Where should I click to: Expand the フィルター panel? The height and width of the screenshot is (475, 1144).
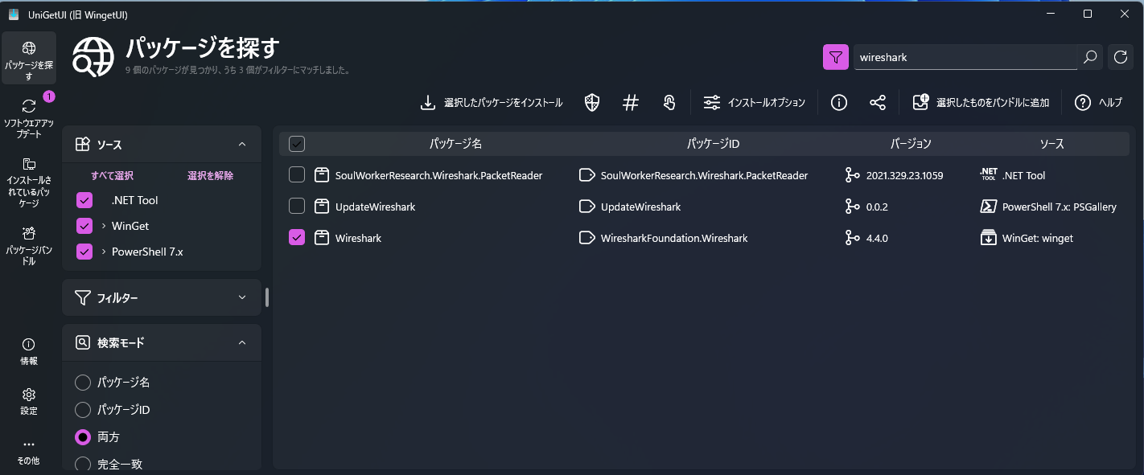[x=162, y=297]
